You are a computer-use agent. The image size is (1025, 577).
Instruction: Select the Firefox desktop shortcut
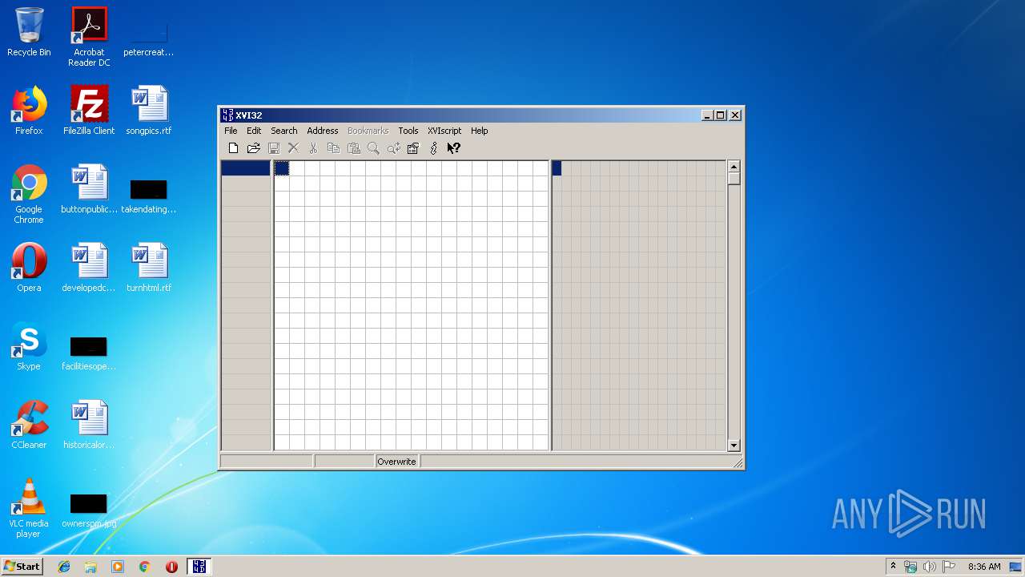pyautogui.click(x=29, y=111)
